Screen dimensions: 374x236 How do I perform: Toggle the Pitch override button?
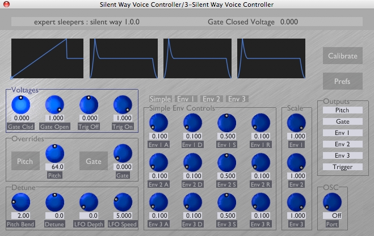[26, 161]
